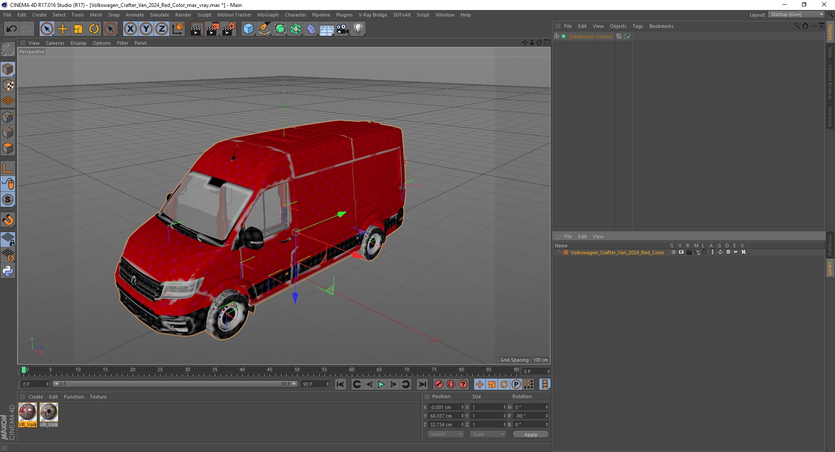This screenshot has width=835, height=452.
Task: Add a Cube primitive object
Action: pyautogui.click(x=248, y=29)
